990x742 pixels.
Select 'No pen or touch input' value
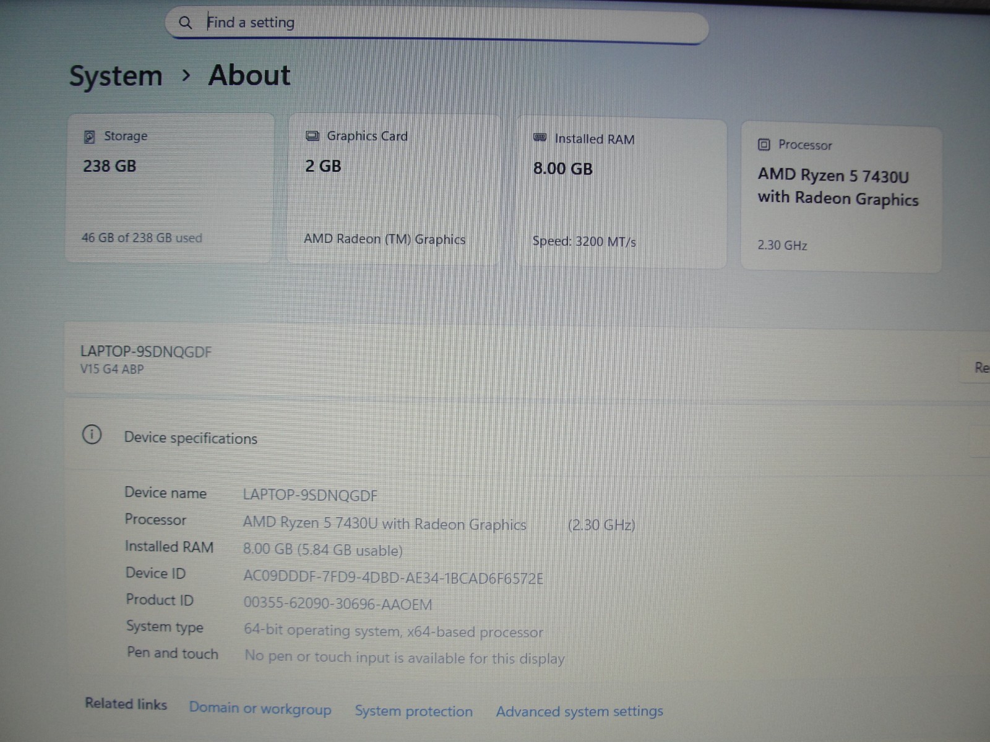pos(405,658)
